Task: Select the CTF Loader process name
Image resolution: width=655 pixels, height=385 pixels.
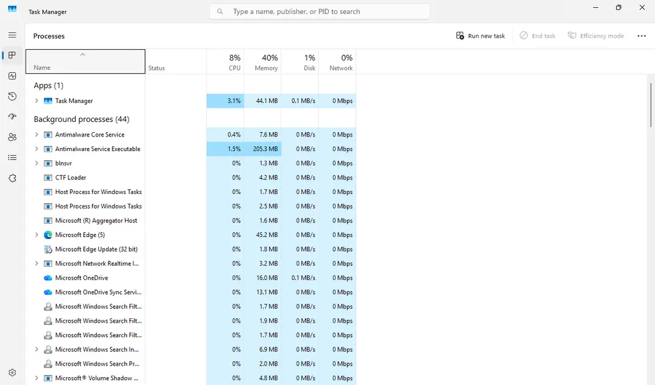Action: pyautogui.click(x=70, y=178)
